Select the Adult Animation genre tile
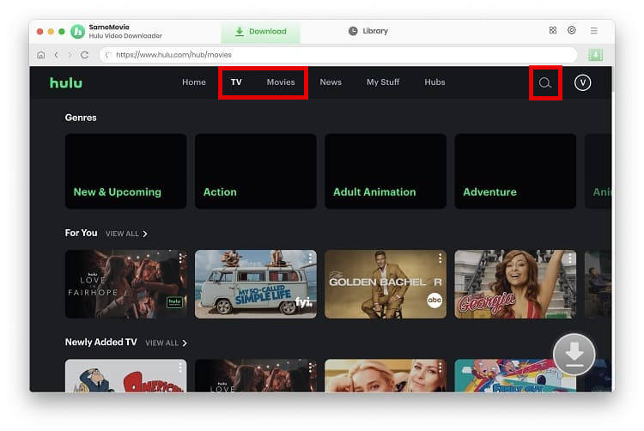The height and width of the screenshot is (431, 644). coord(386,171)
